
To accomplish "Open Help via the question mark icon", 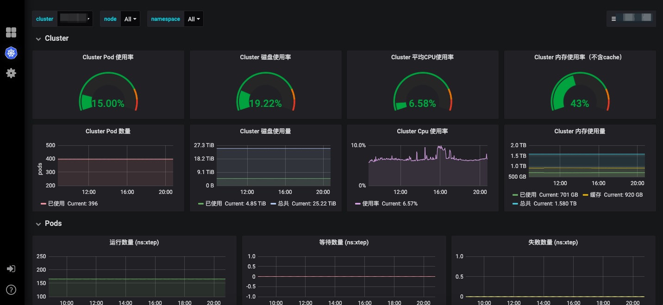I will pyautogui.click(x=11, y=290).
